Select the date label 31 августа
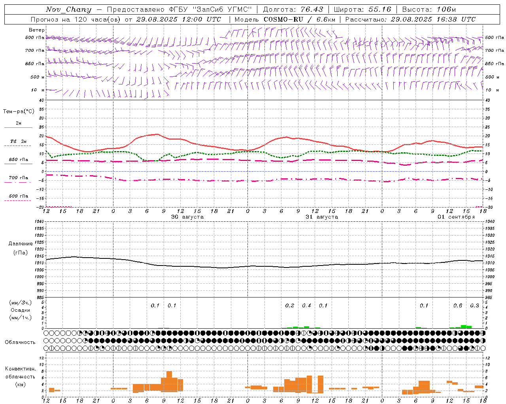 click(x=322, y=217)
